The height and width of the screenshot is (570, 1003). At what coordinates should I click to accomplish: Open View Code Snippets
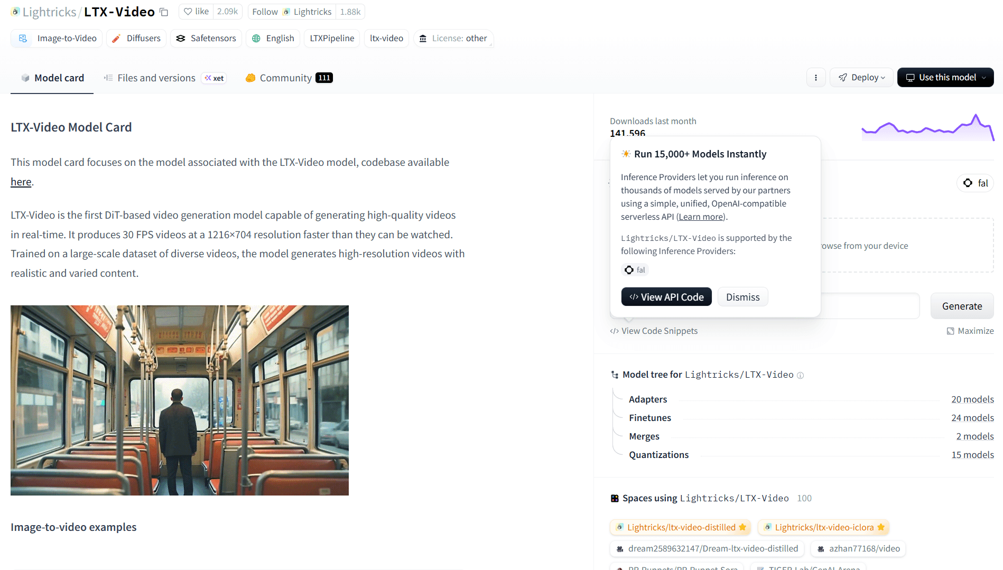654,331
